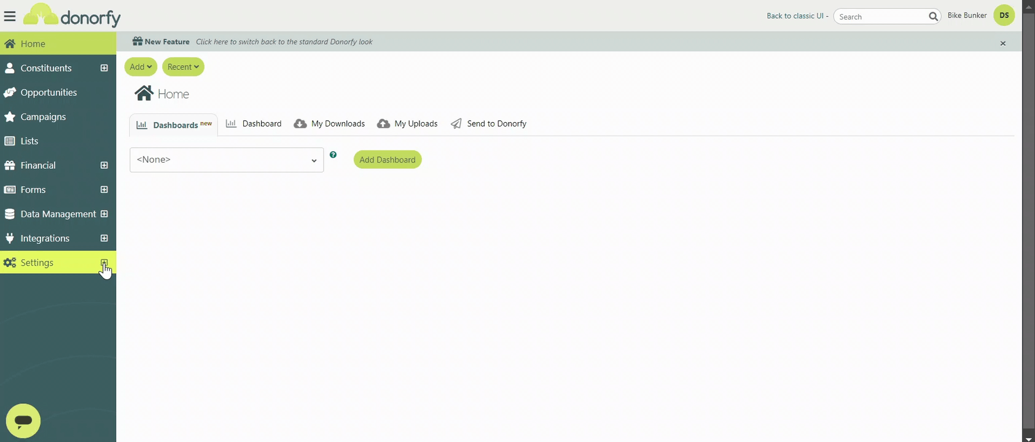Click the Constituents person icon
The width and height of the screenshot is (1035, 442).
tap(10, 68)
